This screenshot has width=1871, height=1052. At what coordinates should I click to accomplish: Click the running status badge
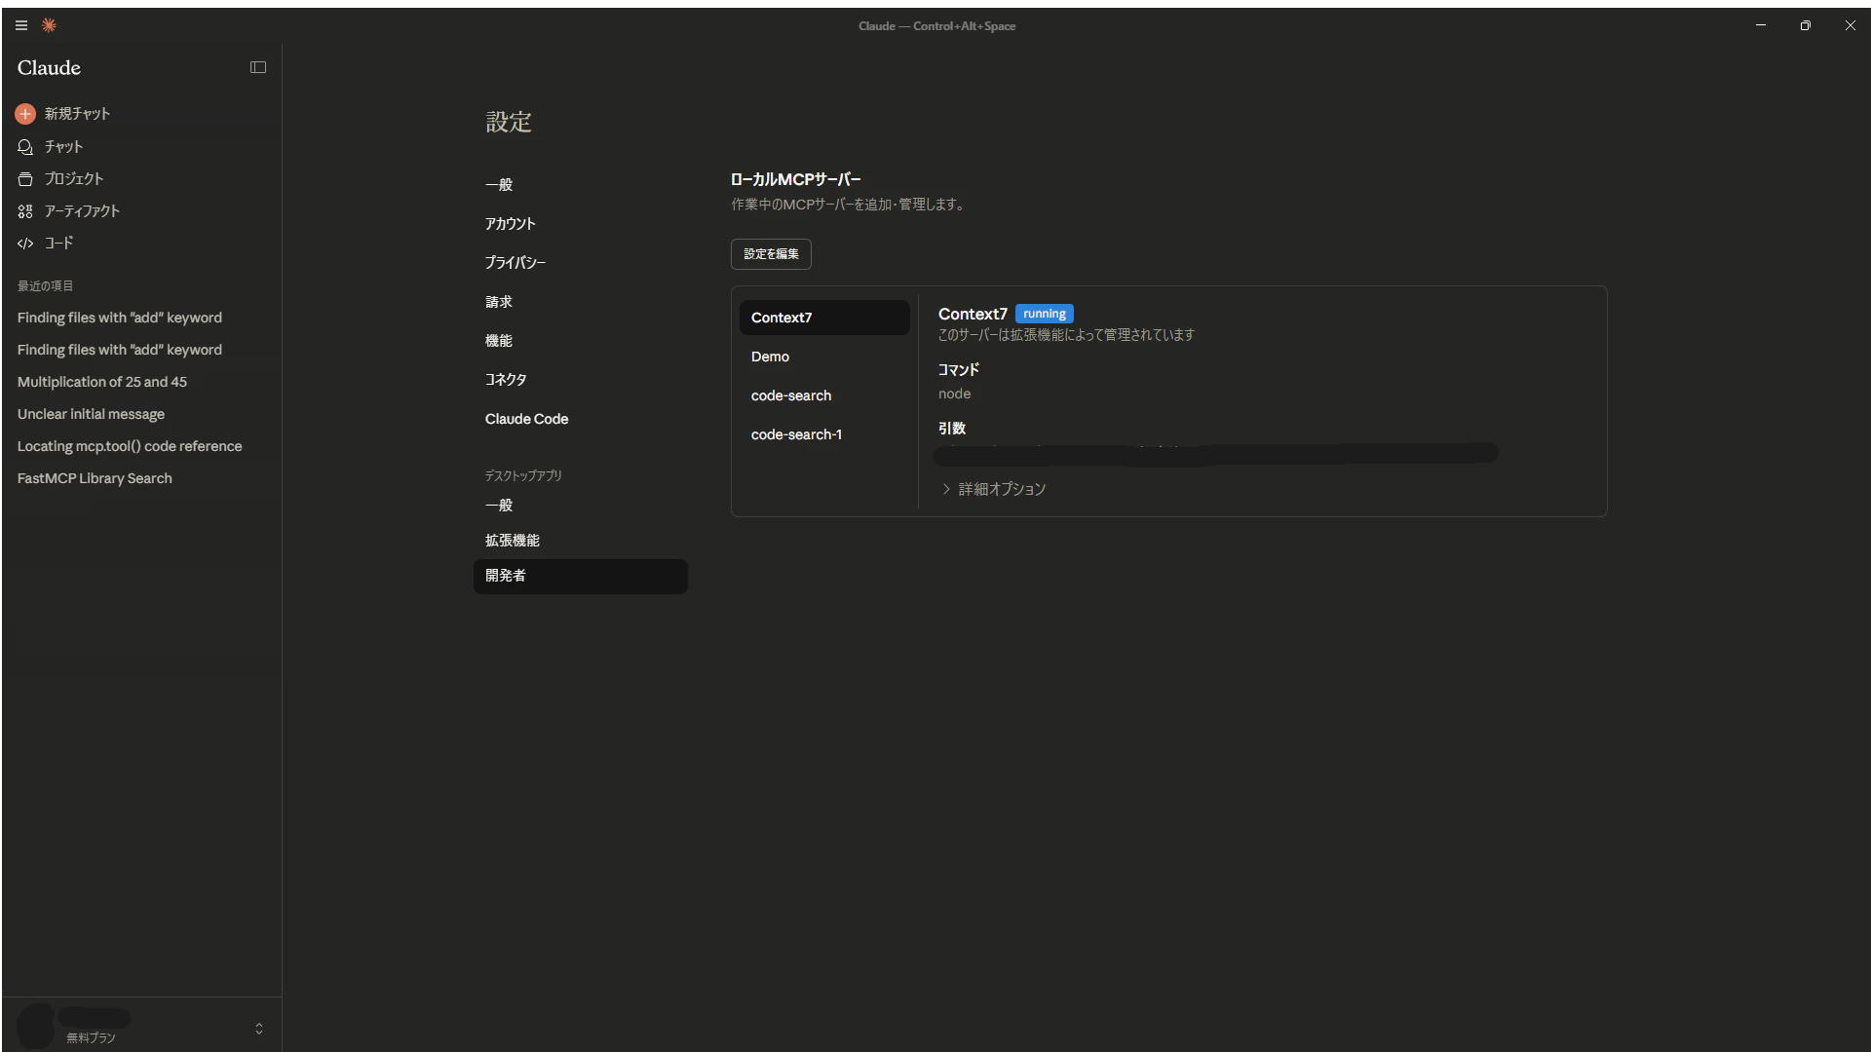(x=1044, y=314)
